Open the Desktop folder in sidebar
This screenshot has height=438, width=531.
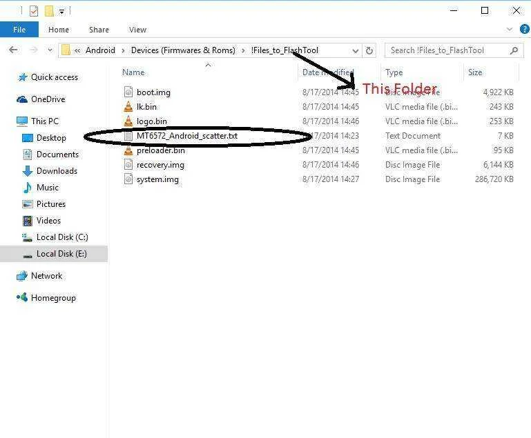tap(51, 138)
